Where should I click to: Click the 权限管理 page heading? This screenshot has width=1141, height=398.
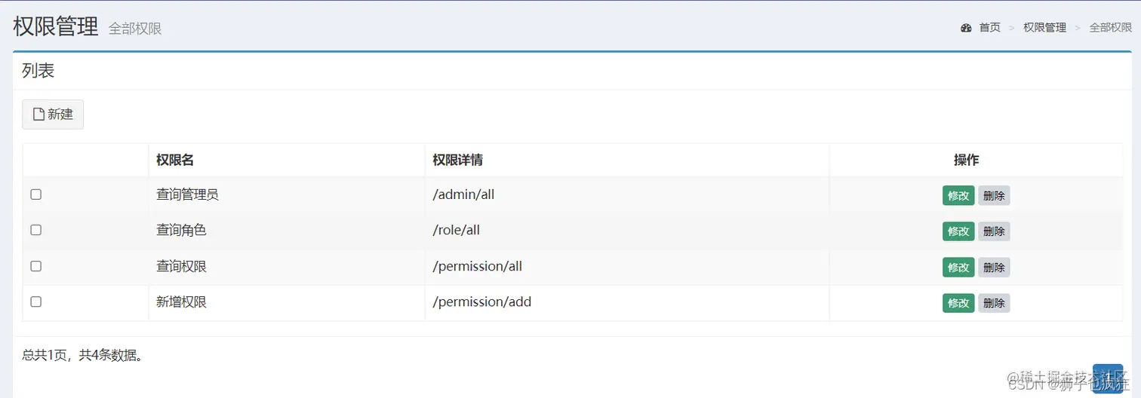click(56, 26)
